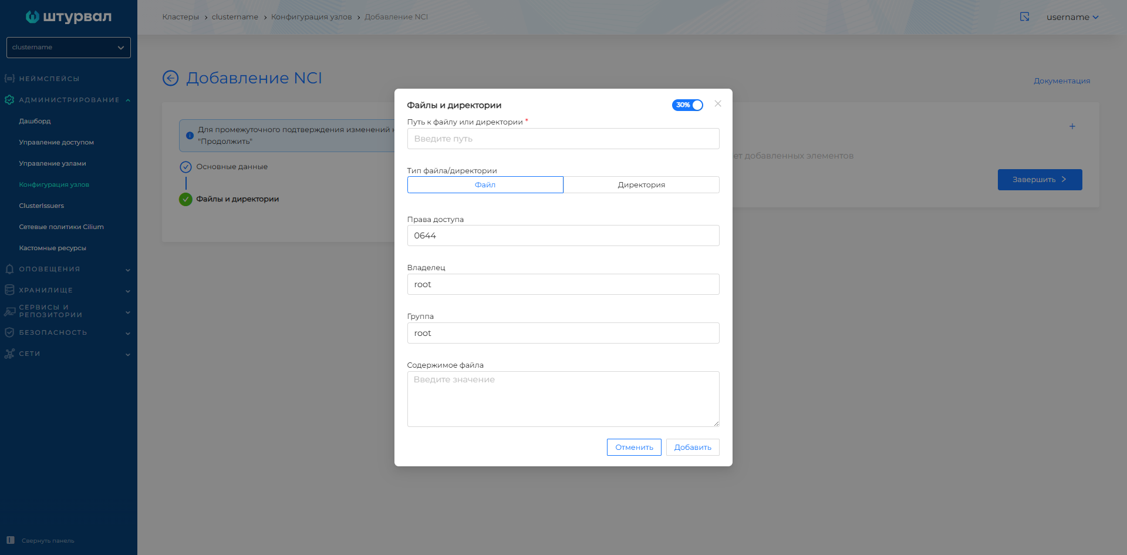Click the Права доступа input field

pyautogui.click(x=563, y=236)
